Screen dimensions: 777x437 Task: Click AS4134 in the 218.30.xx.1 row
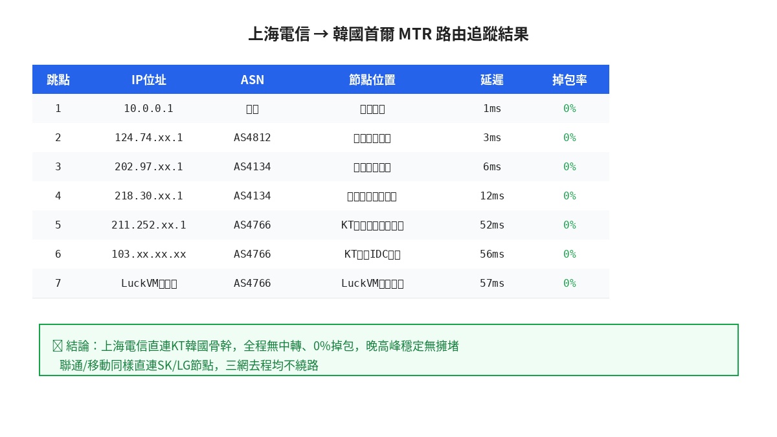(x=253, y=196)
